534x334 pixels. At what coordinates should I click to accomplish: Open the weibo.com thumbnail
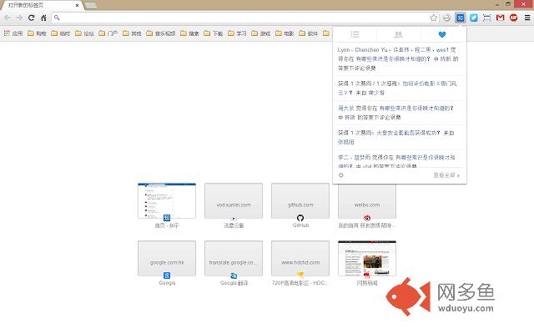367,201
